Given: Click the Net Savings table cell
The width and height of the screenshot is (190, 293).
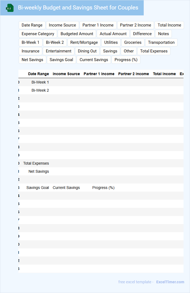Looking at the screenshot, I should (38, 171).
